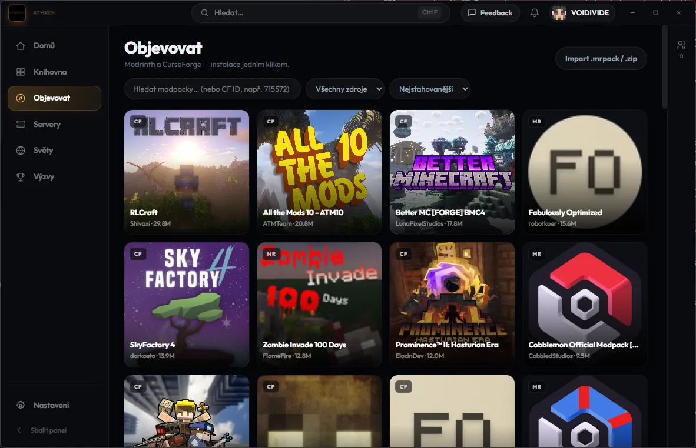This screenshot has width=696, height=448.
Task: Open the VOIDIVIDE account menu
Action: pos(582,13)
